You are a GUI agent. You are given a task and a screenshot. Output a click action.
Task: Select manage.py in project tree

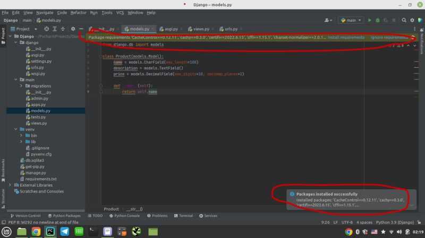[36, 173]
